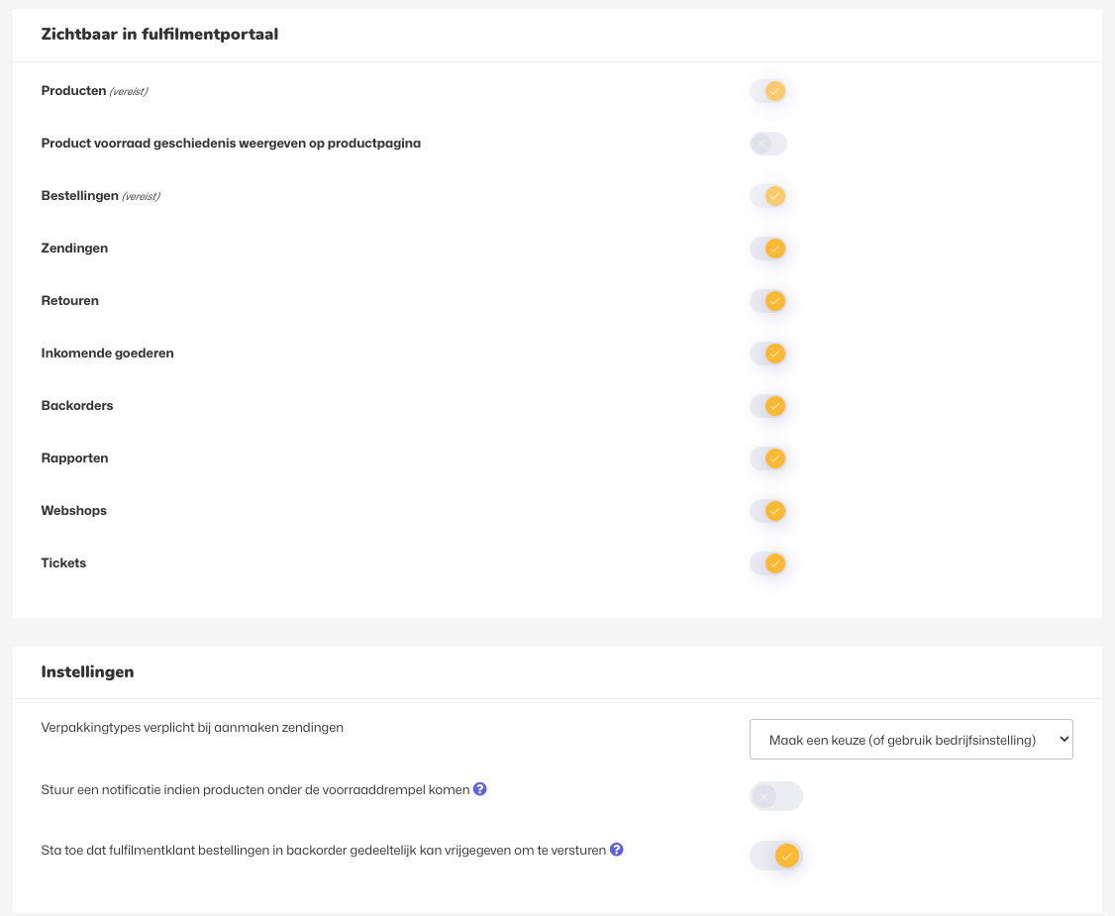Click help icon beside backorder gedeeltelijk setting
The image size is (1115, 916).
pyautogui.click(x=616, y=849)
